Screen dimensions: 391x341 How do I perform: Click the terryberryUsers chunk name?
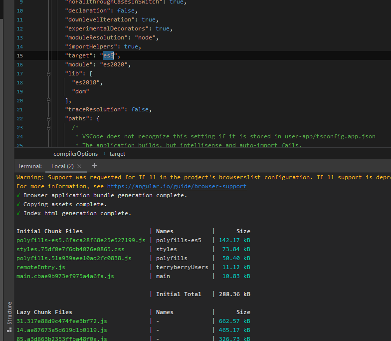tap(182, 268)
